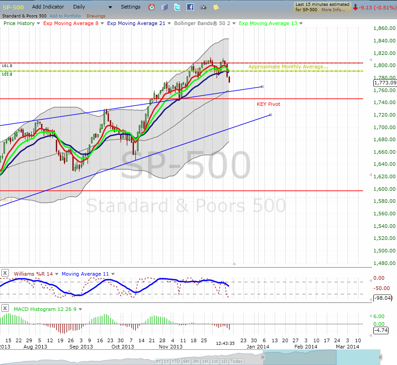Grab the left range slider handle

[263, 357]
